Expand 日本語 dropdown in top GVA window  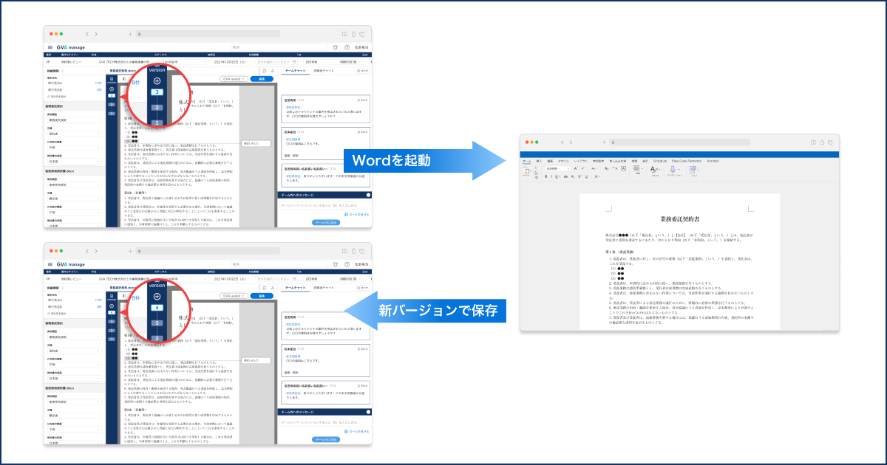74,162
